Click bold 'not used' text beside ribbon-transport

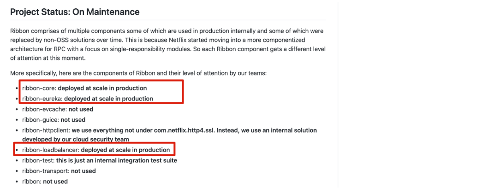(83, 171)
